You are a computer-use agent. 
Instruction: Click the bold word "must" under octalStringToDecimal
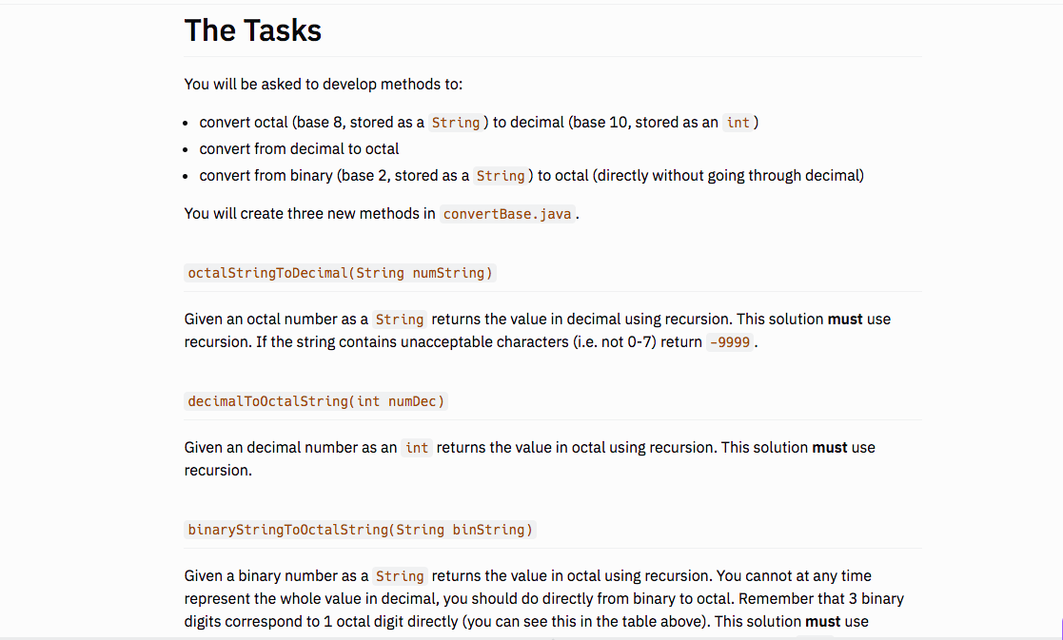click(x=846, y=319)
